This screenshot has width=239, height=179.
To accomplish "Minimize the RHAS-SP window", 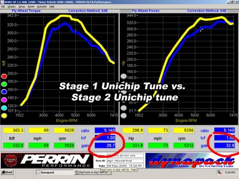I will [229, 2].
